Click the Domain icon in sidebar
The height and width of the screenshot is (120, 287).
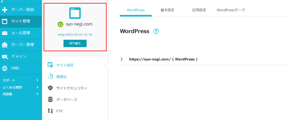(5, 56)
